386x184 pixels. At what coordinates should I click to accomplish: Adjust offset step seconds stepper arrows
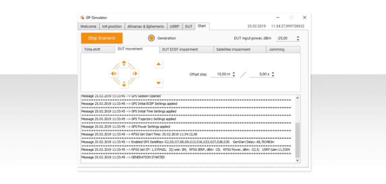pyautogui.click(x=273, y=75)
